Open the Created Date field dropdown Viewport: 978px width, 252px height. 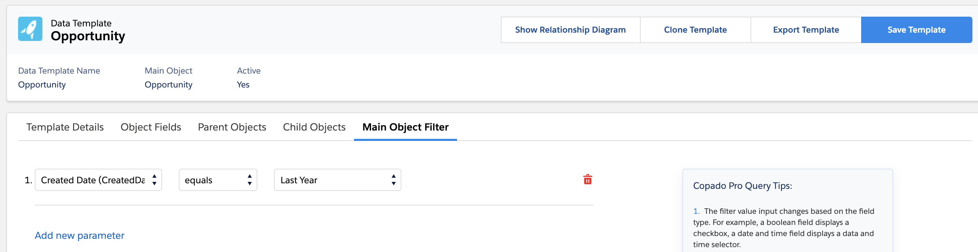coord(98,180)
